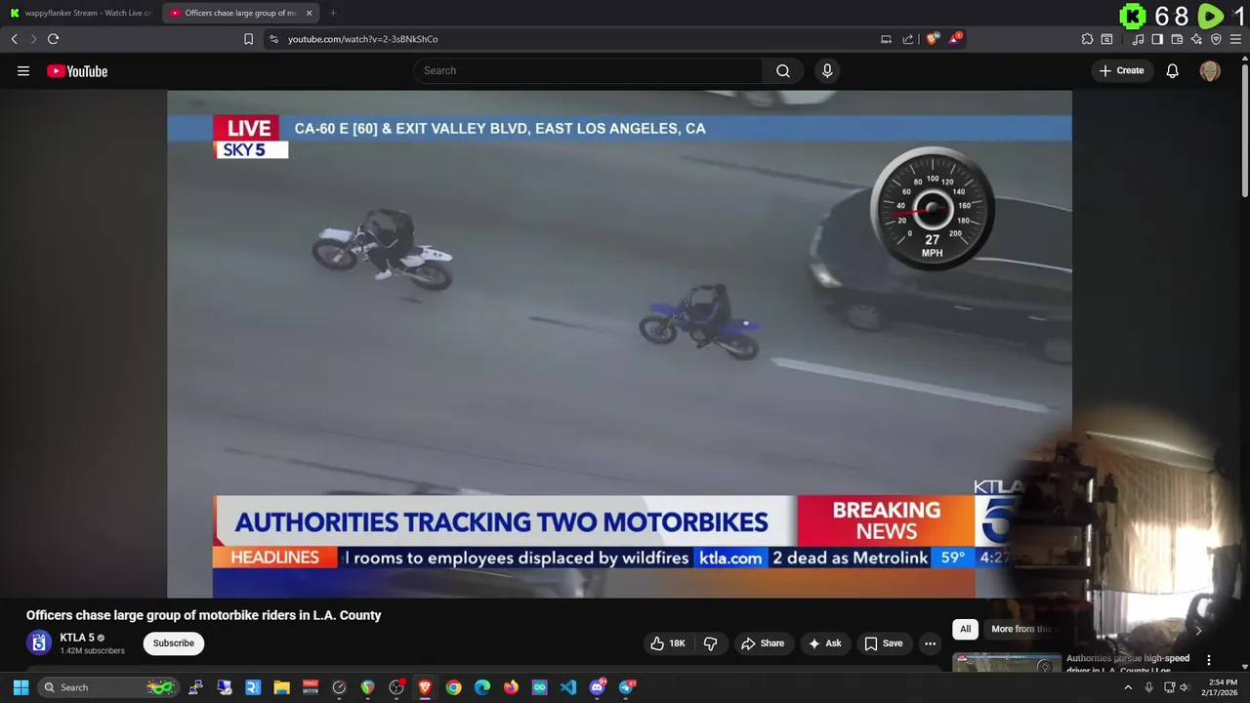Click the Create button

(x=1121, y=70)
